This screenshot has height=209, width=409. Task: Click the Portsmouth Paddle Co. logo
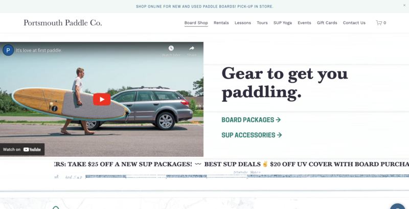point(62,23)
